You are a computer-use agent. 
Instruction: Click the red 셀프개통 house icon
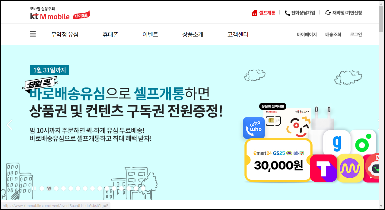(254, 13)
